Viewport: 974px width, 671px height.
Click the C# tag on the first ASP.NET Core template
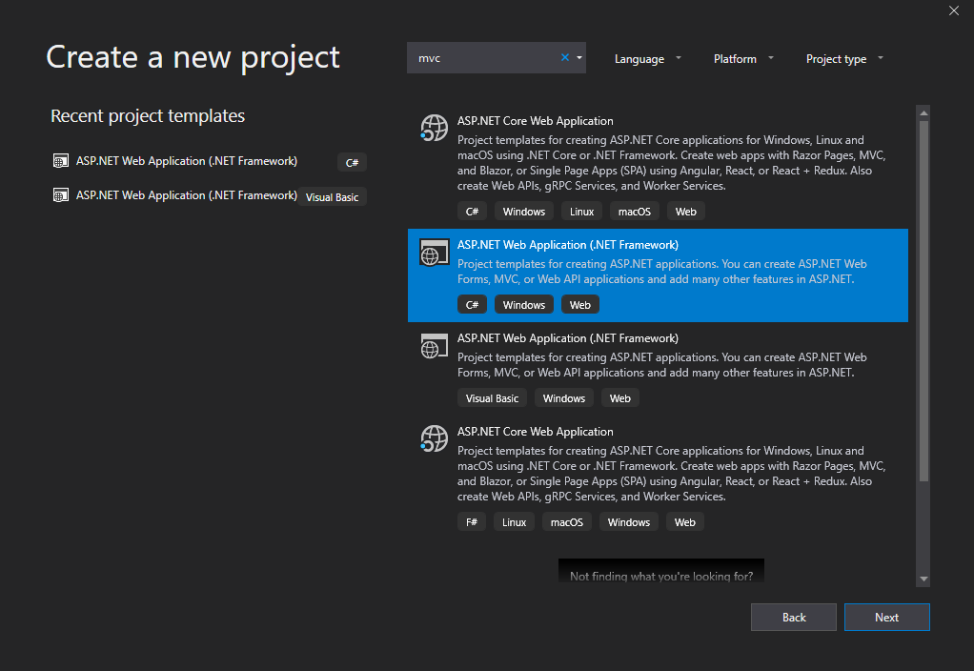click(x=472, y=212)
